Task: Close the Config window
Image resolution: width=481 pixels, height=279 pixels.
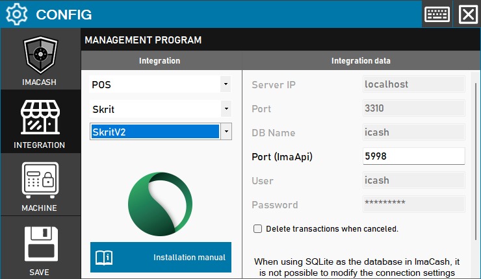Action: tap(467, 14)
